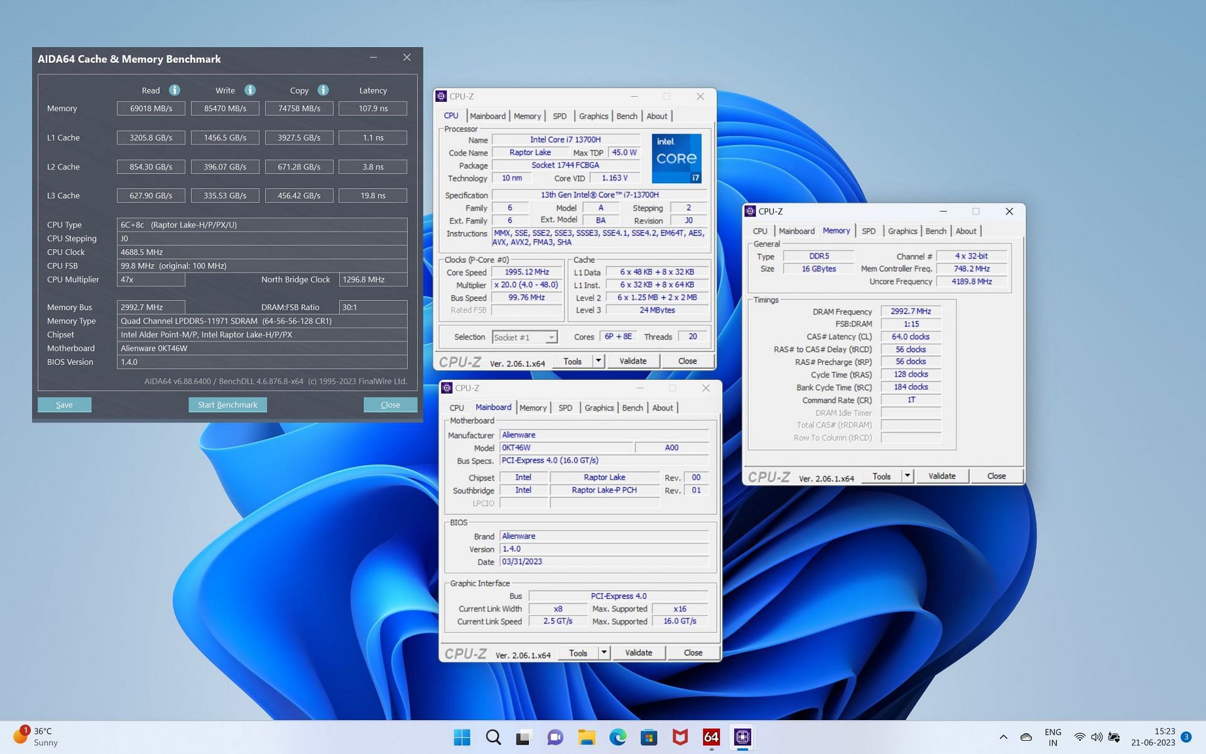The height and width of the screenshot is (754, 1206).
Task: Click Validate in CPU tab CPU-Z window
Action: [x=633, y=361]
